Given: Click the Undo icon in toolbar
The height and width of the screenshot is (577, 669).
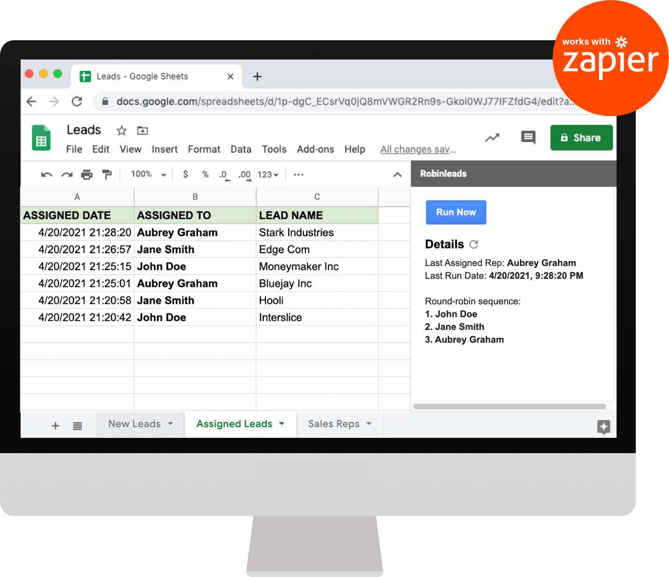Looking at the screenshot, I should [x=46, y=175].
